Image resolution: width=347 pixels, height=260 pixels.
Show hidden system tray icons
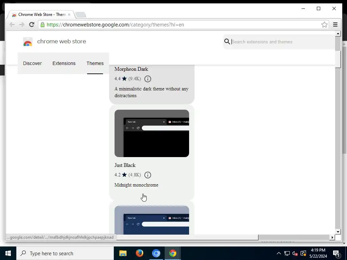point(279,253)
